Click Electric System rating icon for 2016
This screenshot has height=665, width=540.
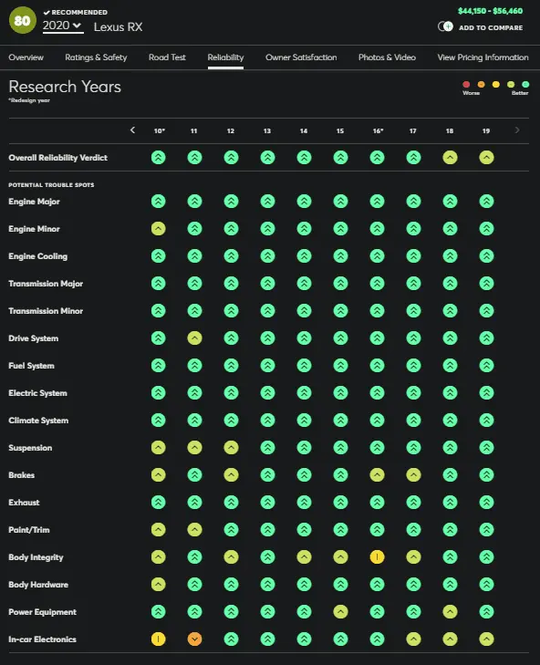click(377, 393)
